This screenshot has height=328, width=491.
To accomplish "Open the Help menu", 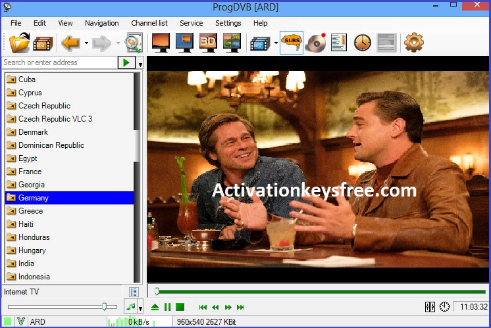I will coord(261,23).
